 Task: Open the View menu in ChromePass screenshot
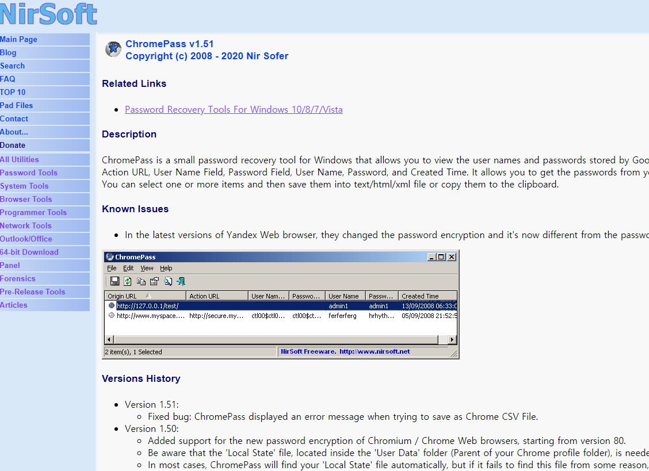pyautogui.click(x=147, y=268)
